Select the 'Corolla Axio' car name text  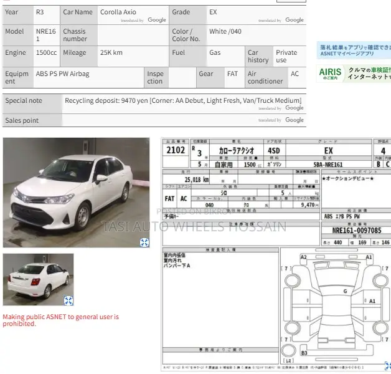tap(118, 12)
